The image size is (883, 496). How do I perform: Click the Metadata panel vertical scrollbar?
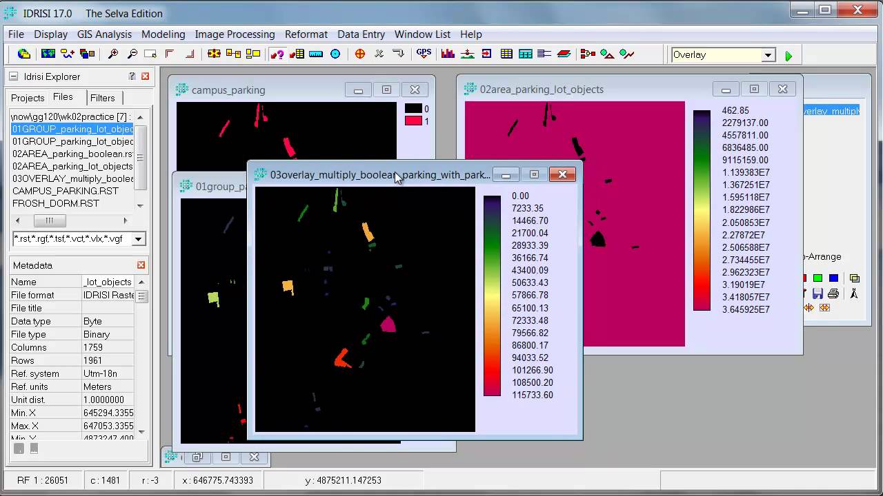point(141,357)
